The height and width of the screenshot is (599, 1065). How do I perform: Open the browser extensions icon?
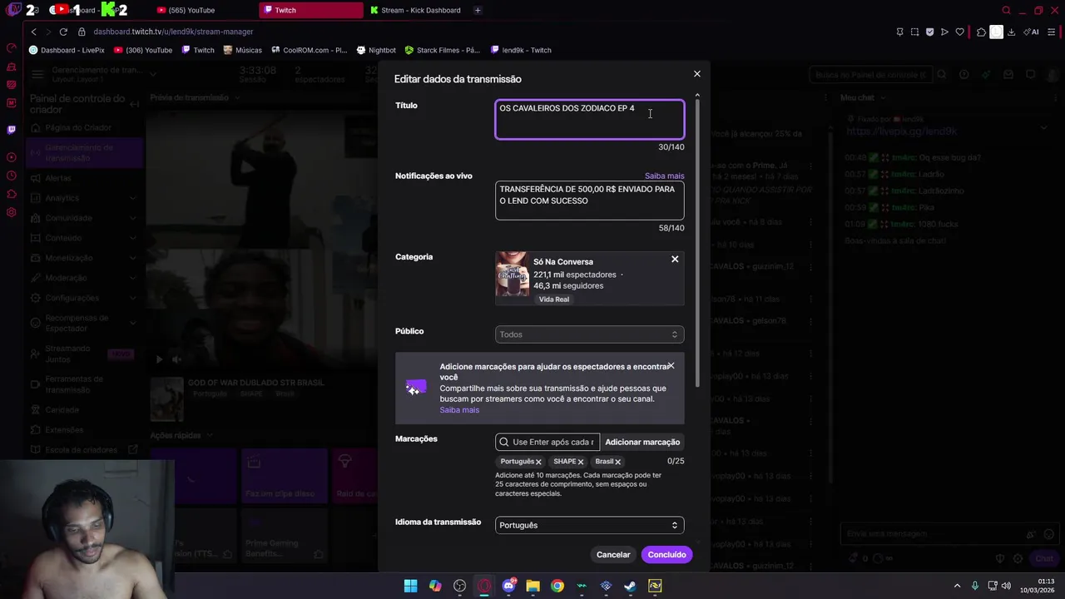pos(981,32)
